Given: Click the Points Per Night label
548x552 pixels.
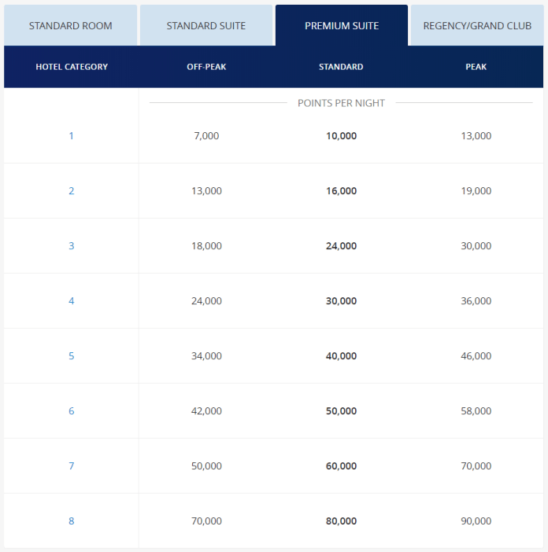Looking at the screenshot, I should (341, 103).
